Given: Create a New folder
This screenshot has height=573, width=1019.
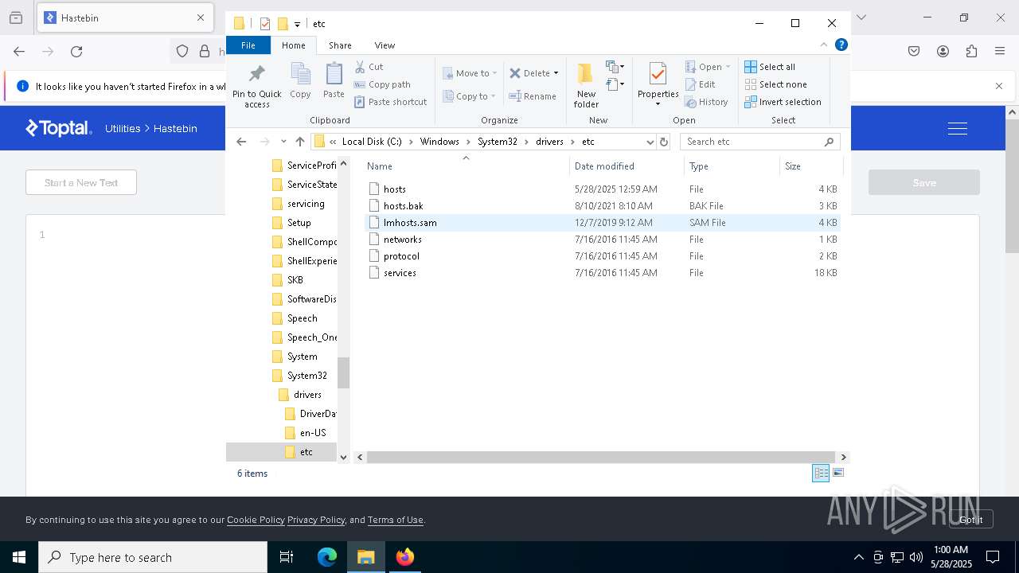Looking at the screenshot, I should (586, 85).
